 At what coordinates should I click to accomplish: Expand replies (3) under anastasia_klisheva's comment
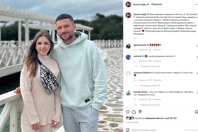point(150,86)
